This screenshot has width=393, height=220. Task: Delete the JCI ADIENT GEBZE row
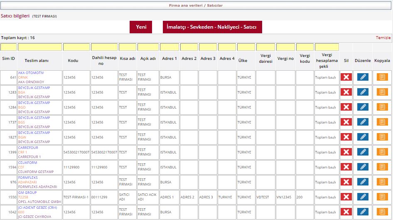(x=346, y=212)
